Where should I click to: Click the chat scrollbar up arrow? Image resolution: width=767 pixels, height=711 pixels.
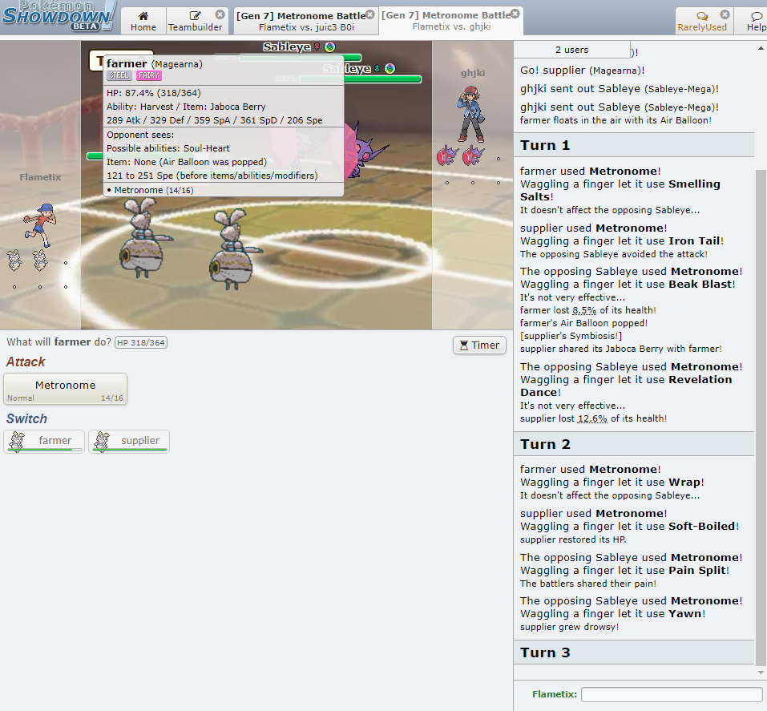(761, 48)
